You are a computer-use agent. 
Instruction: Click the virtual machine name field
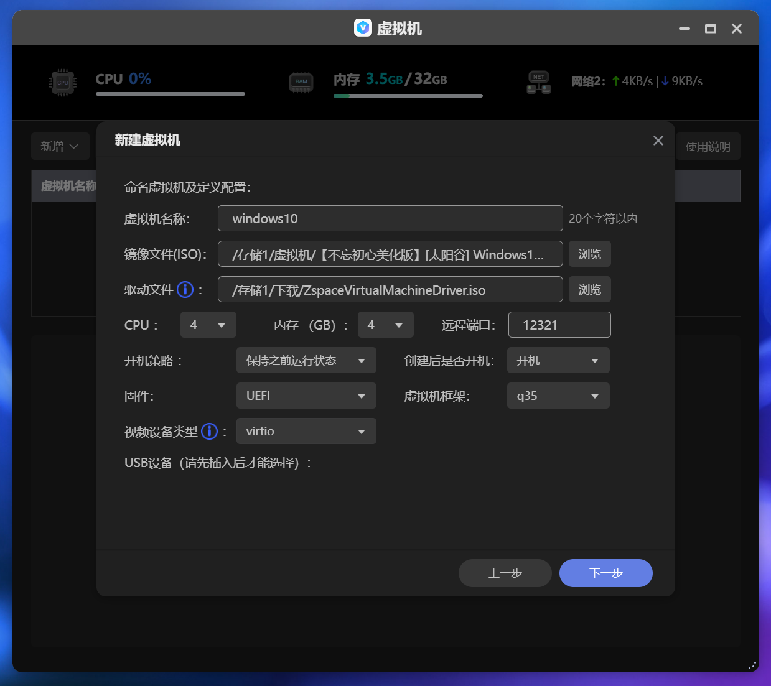tap(390, 218)
